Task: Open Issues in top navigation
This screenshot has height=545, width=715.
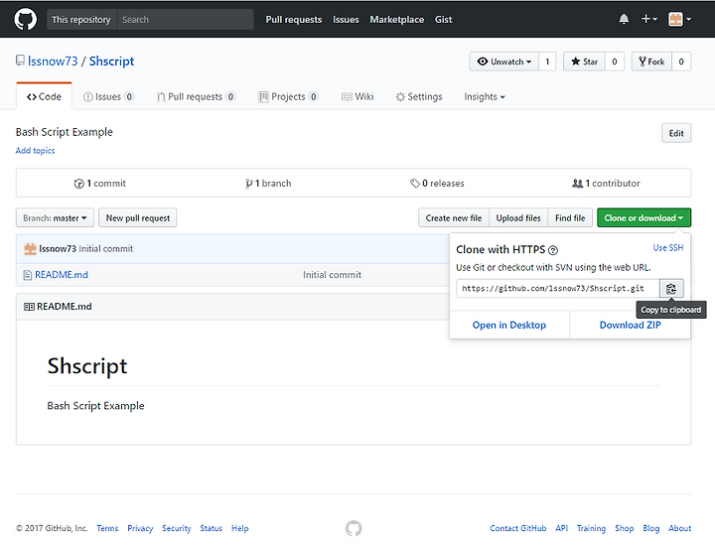Action: (x=346, y=20)
